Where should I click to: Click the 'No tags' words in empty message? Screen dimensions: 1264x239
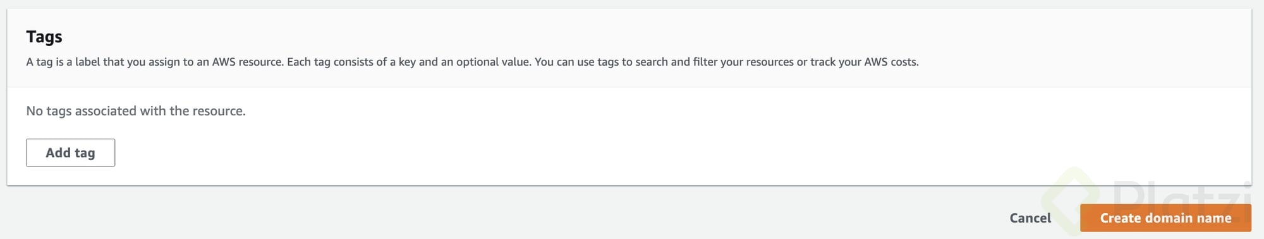point(49,112)
